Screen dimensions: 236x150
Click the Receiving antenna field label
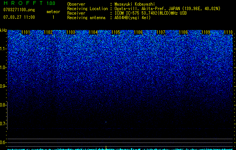[x=86, y=18]
